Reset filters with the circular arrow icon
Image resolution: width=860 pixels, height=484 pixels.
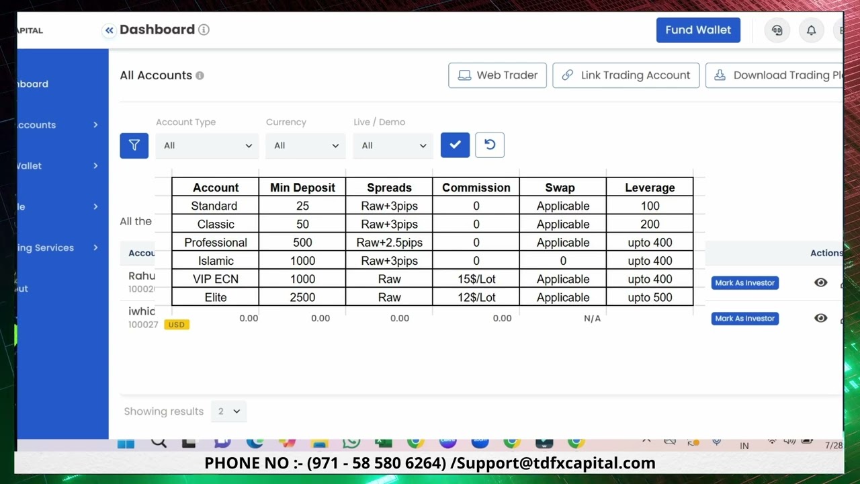[x=490, y=145]
